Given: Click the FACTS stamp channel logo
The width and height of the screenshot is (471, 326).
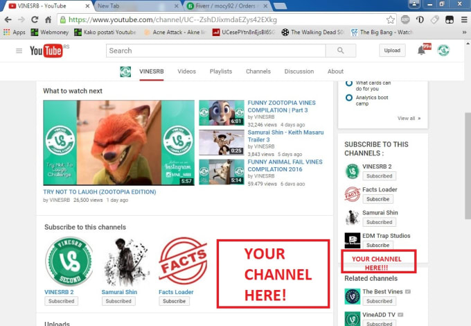Looking at the screenshot, I should click(x=183, y=261).
